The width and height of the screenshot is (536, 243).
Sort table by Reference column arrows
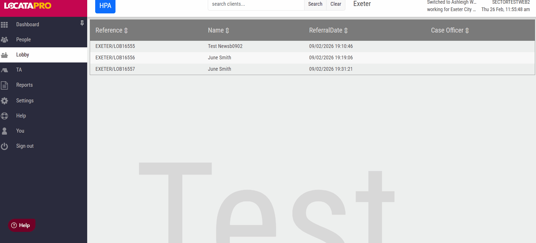126,31
